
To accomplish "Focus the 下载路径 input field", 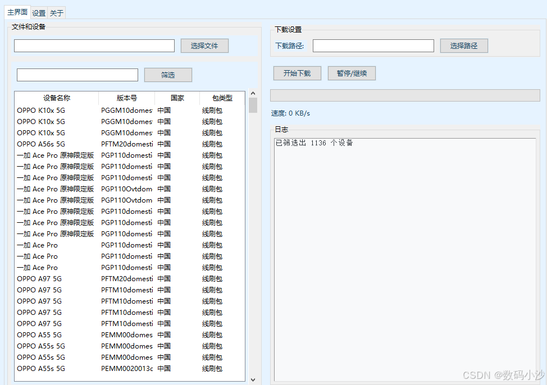I will (x=373, y=45).
